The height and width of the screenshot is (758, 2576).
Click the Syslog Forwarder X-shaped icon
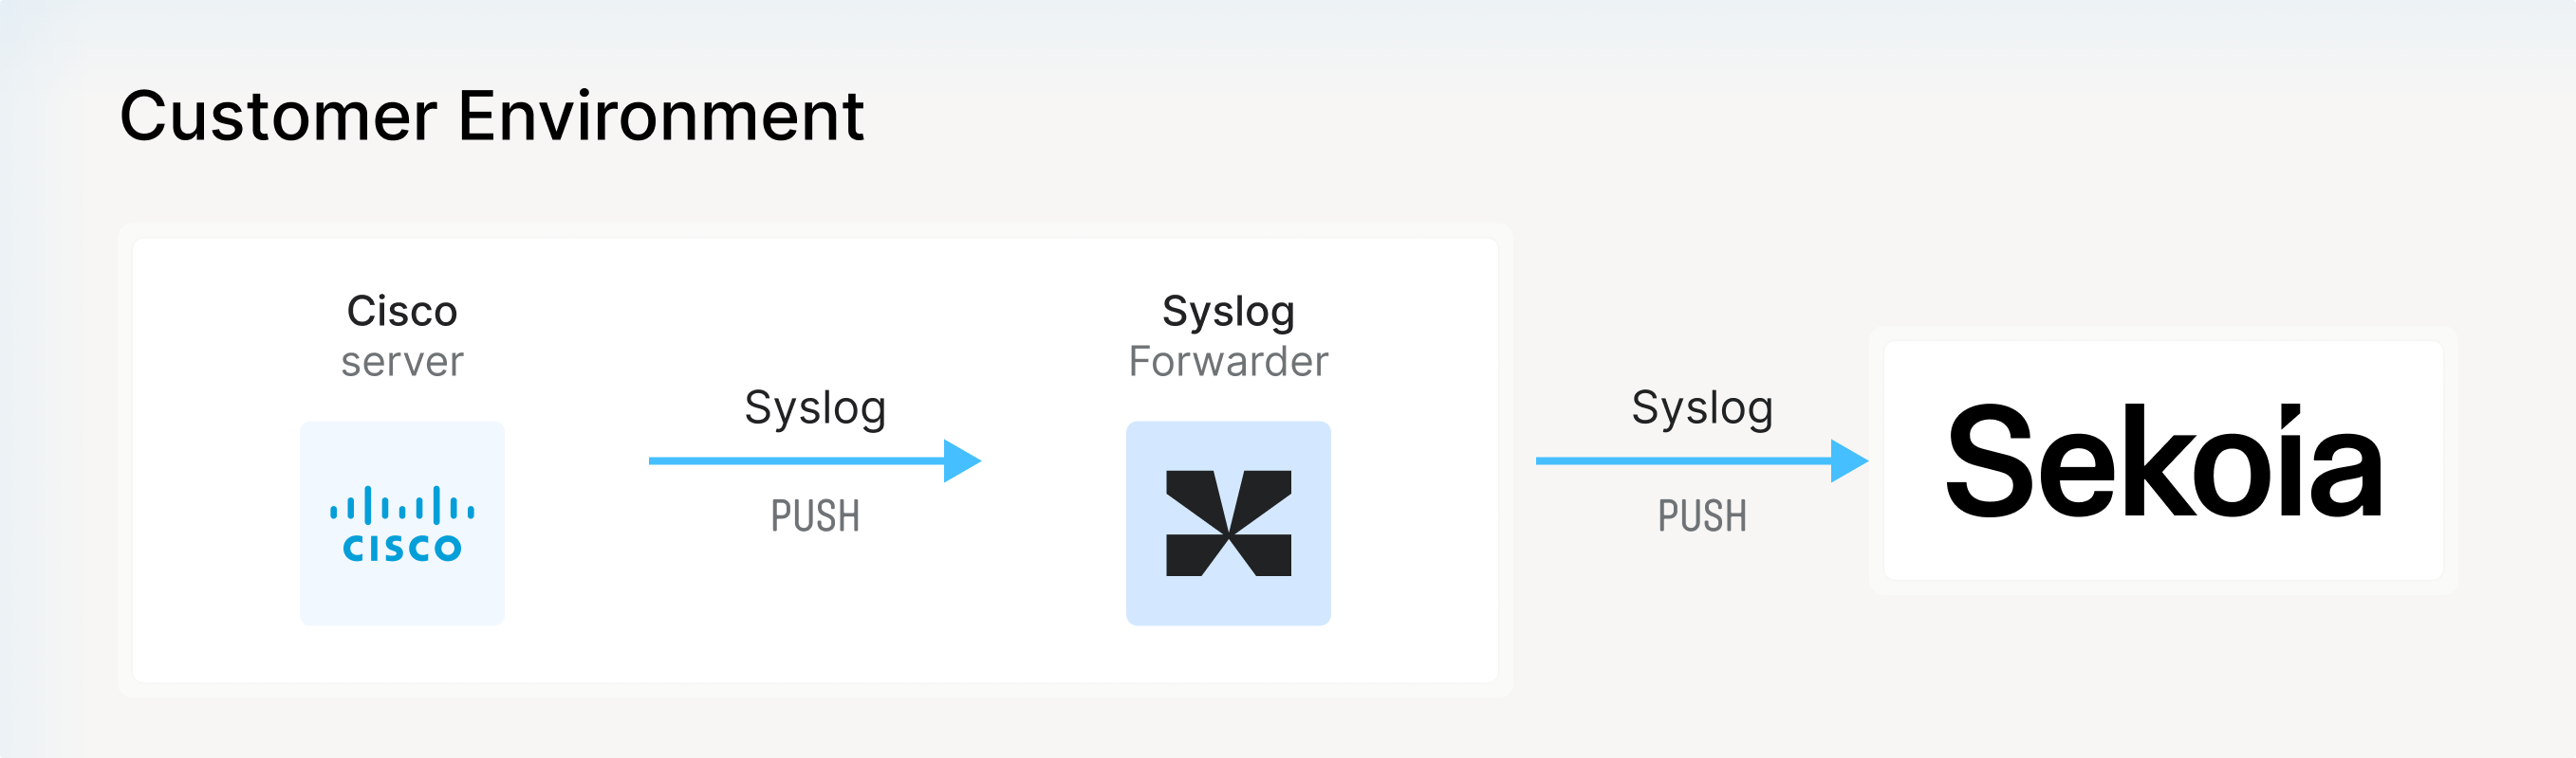pos(1228,523)
